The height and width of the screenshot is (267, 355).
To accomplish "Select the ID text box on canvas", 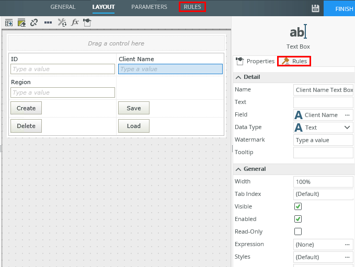I will click(63, 69).
